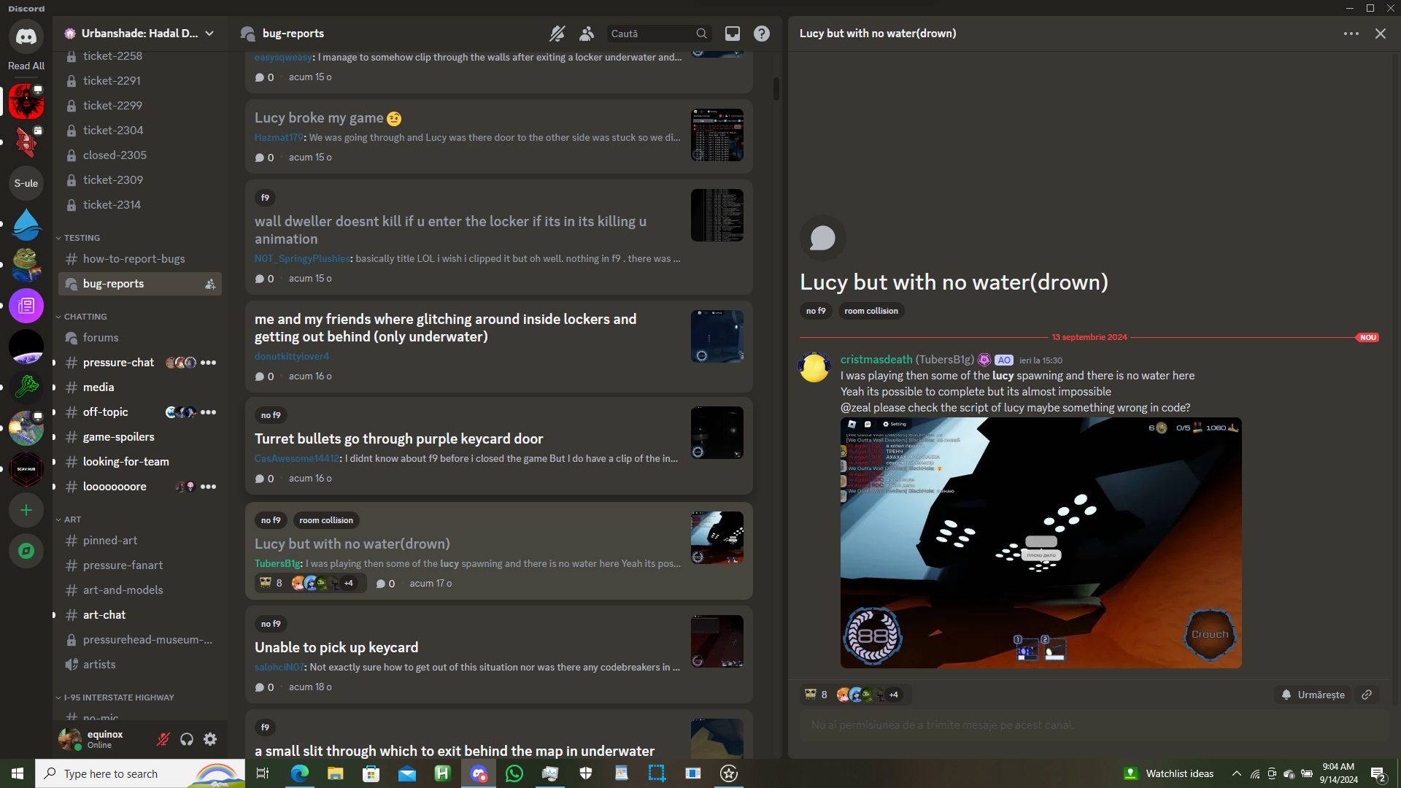Select the how-to-report-bugs channel
The image size is (1401, 788).
click(134, 259)
